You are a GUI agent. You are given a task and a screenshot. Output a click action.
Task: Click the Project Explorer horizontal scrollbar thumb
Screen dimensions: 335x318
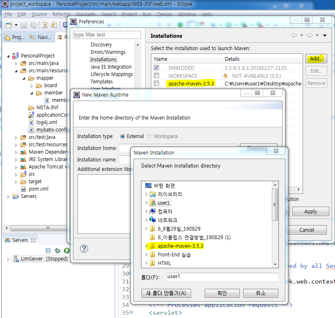click(48, 228)
